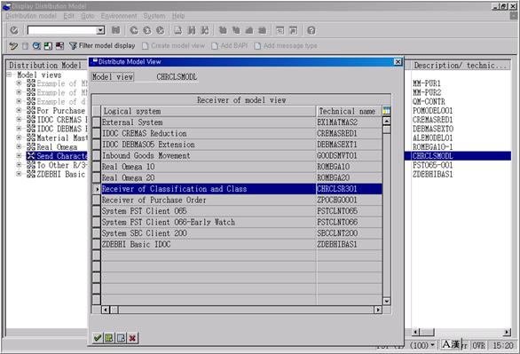520x354 pixels.
Task: Click the magnifier icon in the application toolbar
Action: [x=36, y=46]
